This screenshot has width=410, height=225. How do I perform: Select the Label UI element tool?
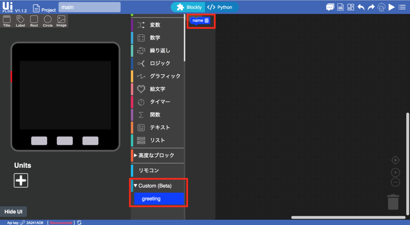(20, 21)
